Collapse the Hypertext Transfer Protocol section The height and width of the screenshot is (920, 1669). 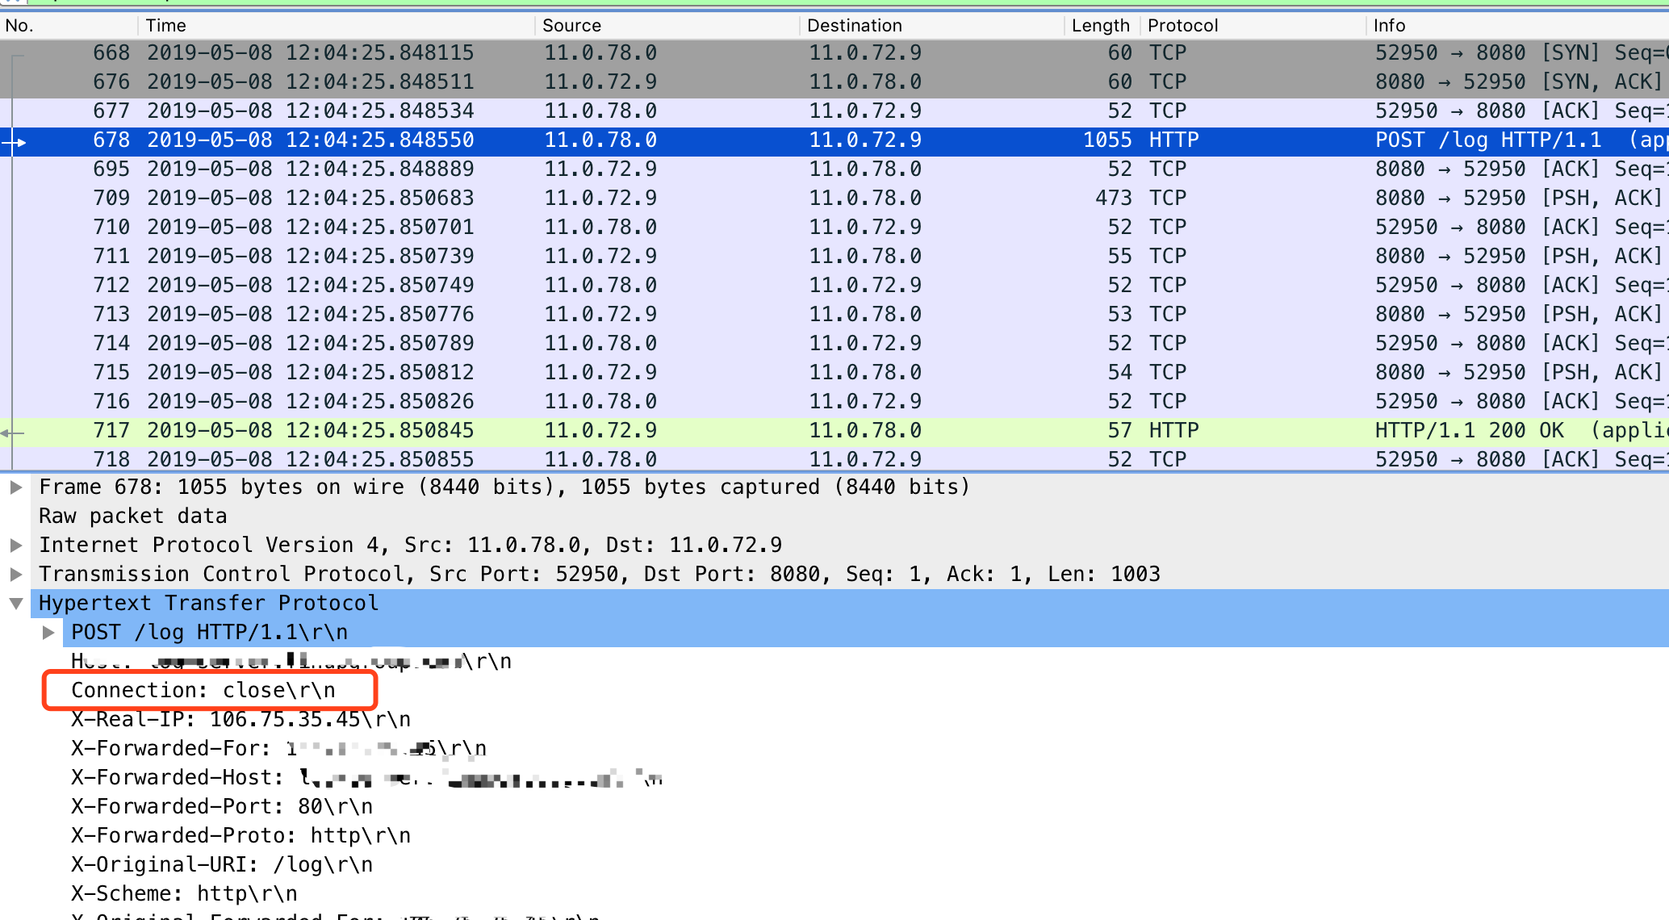click(15, 604)
